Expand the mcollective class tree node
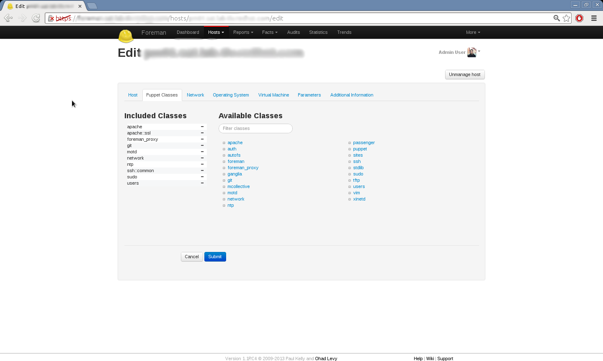The height and width of the screenshot is (361, 603). coord(224,187)
